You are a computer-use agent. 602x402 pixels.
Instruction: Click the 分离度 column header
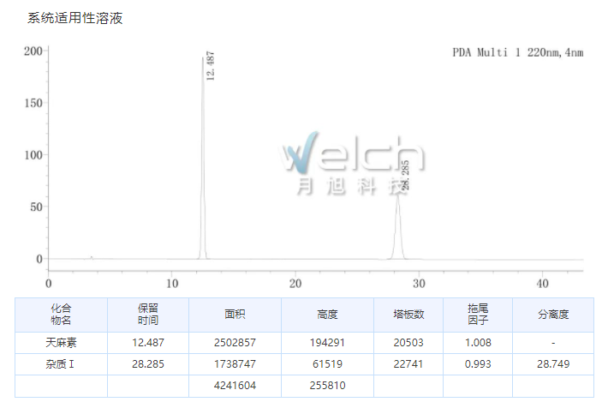(x=553, y=315)
